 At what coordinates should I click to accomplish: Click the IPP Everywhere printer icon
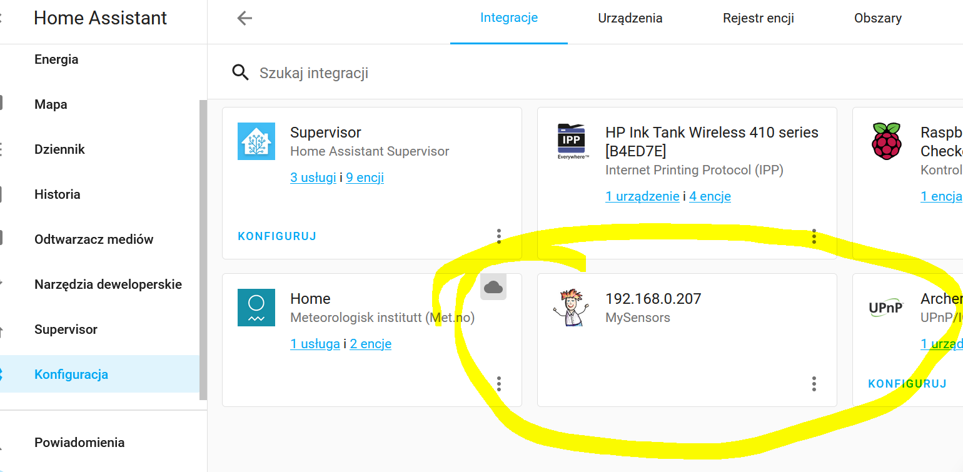[x=572, y=141]
